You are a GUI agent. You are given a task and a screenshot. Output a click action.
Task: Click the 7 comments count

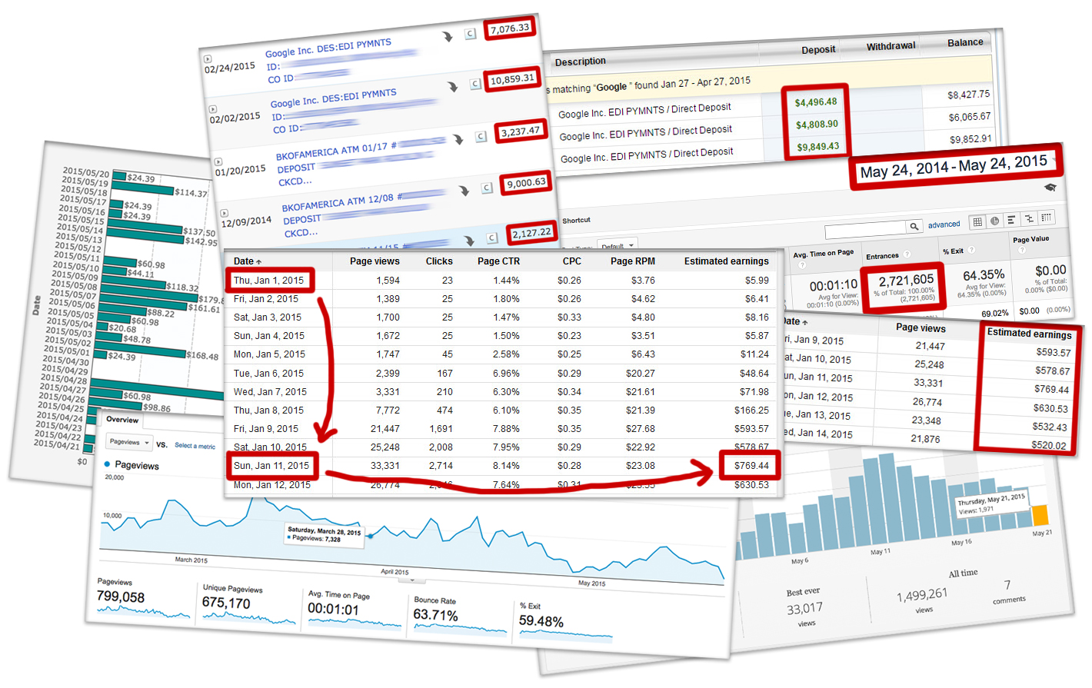(1007, 585)
